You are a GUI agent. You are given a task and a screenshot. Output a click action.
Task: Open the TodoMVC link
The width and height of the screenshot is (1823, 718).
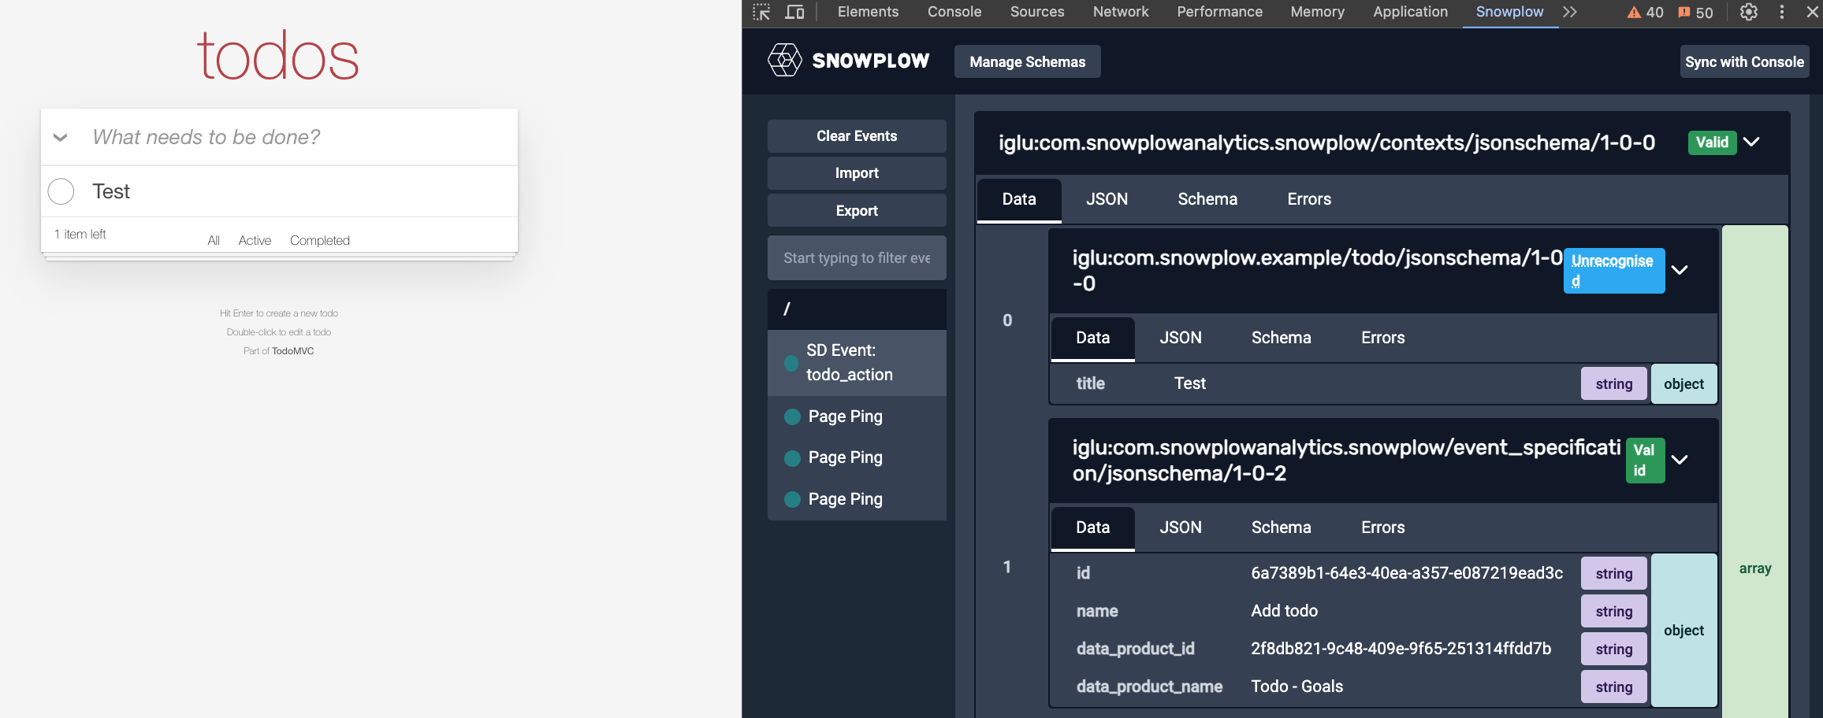(292, 351)
